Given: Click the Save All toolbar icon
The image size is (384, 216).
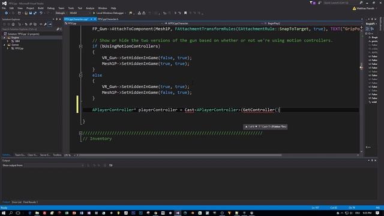Looking at the screenshot, I should (35, 13).
